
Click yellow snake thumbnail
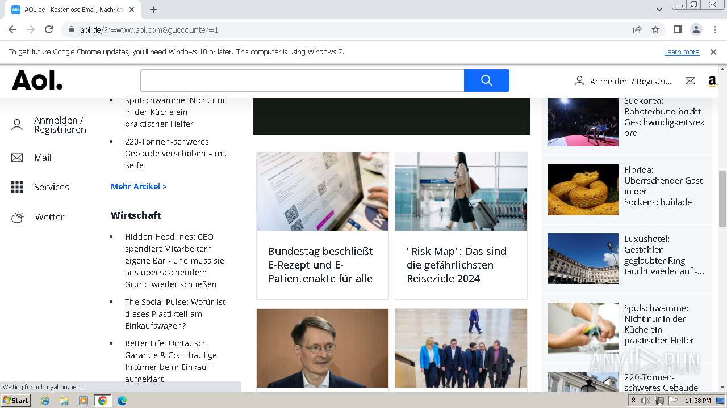(x=583, y=190)
